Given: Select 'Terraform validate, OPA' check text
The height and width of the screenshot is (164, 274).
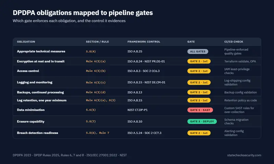Looking at the screenshot, I should click(240, 61).
